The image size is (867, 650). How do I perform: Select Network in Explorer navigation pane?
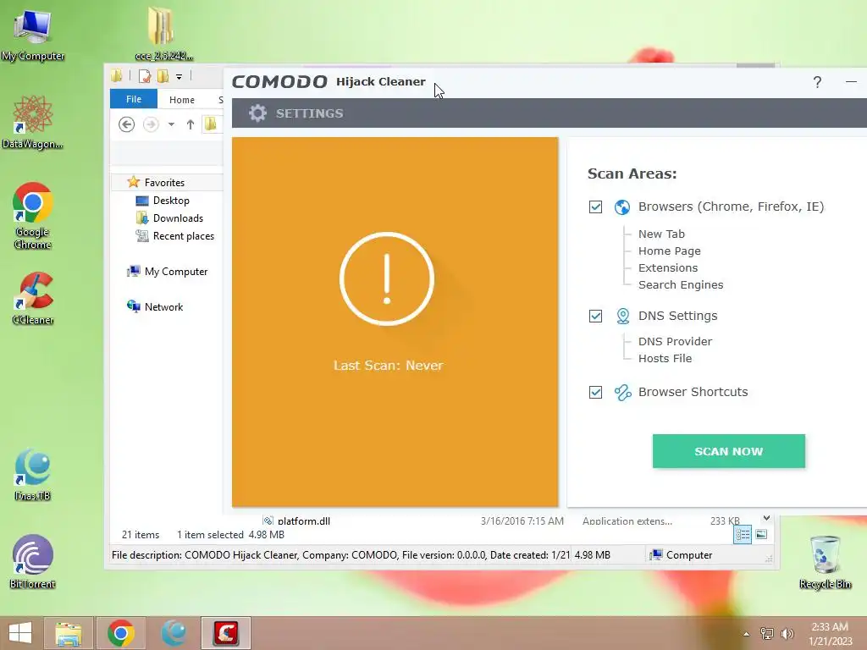[163, 306]
